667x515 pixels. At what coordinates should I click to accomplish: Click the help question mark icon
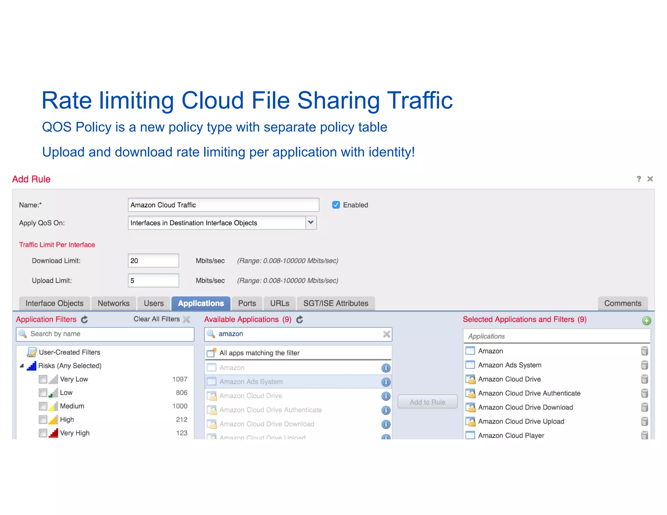[639, 179]
